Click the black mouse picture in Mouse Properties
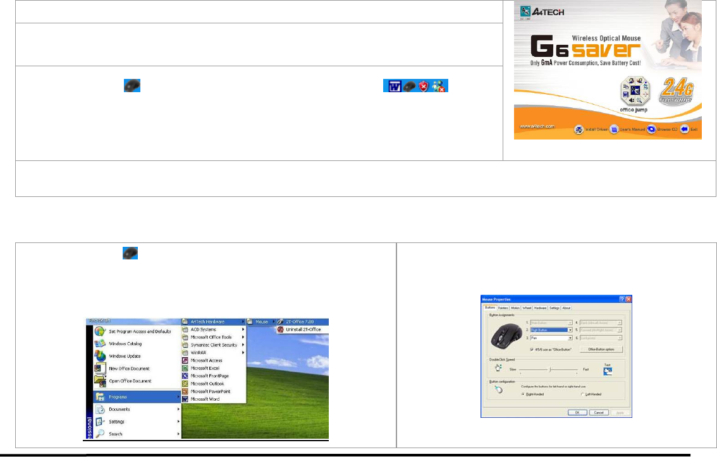This screenshot has height=457, width=717. click(506, 336)
